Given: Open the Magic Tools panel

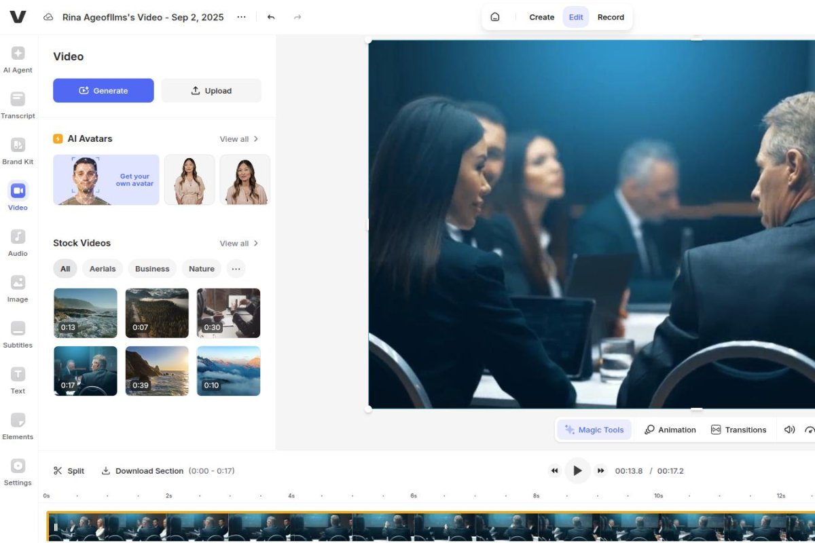Looking at the screenshot, I should pyautogui.click(x=594, y=429).
